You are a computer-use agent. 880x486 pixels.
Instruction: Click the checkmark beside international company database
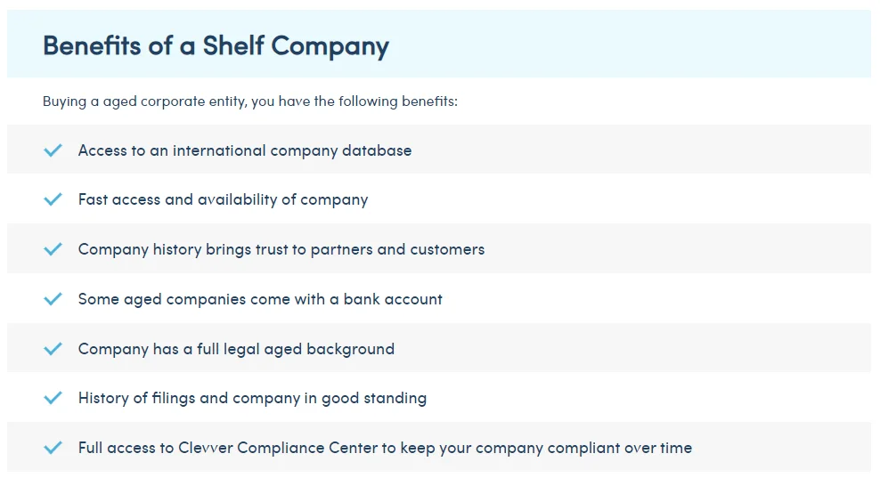(53, 150)
